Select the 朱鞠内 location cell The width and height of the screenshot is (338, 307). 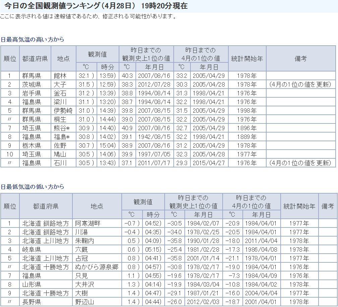click(84, 241)
